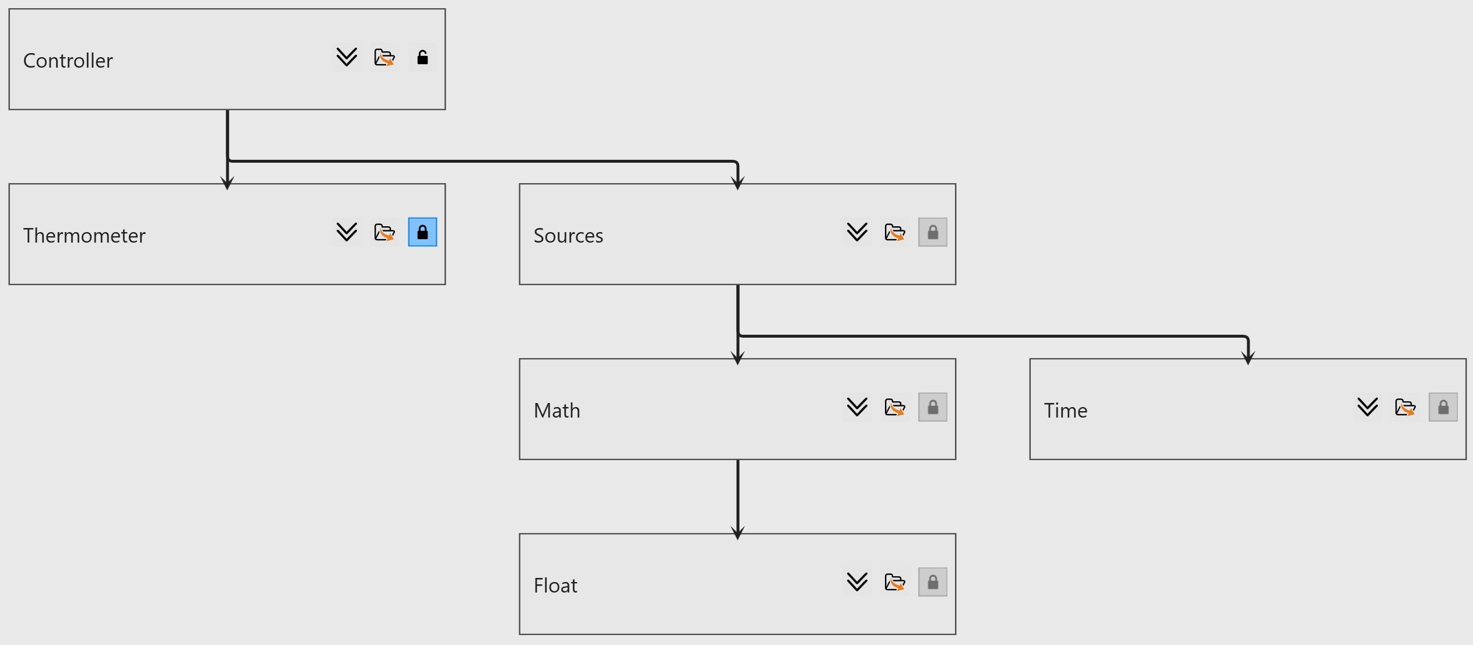
Task: Select the Controller node label
Action: (x=68, y=61)
